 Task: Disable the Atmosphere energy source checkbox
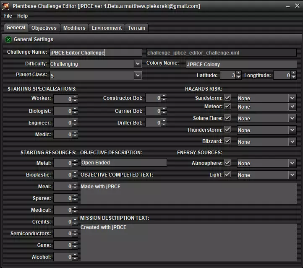[227, 162]
